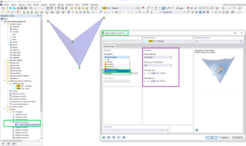The height and width of the screenshot is (146, 246).
Task: Close the Navigator - Data panel
Action: 41,16
